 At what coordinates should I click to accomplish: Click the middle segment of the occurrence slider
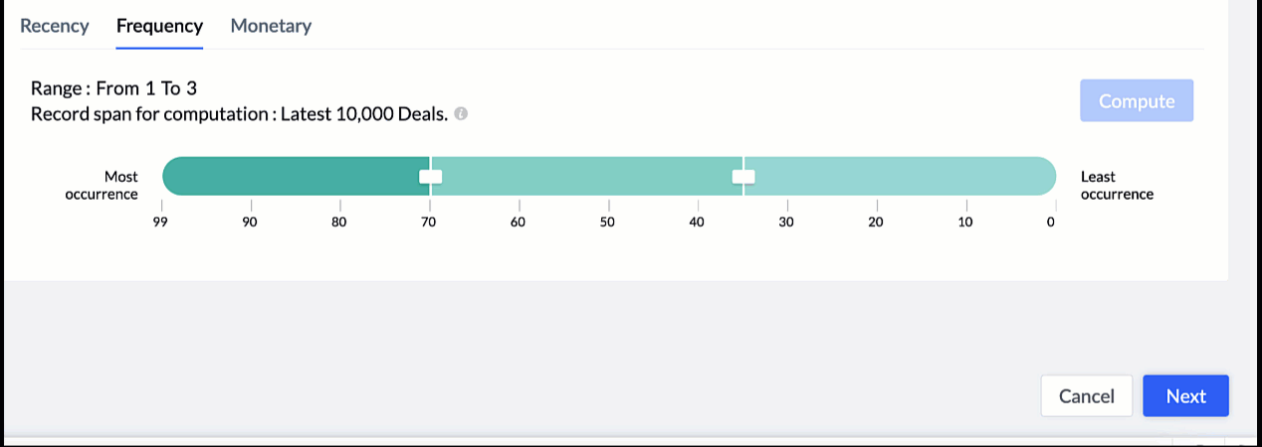click(587, 176)
